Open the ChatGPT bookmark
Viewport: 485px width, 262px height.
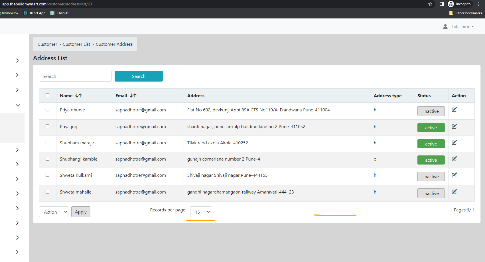point(60,13)
